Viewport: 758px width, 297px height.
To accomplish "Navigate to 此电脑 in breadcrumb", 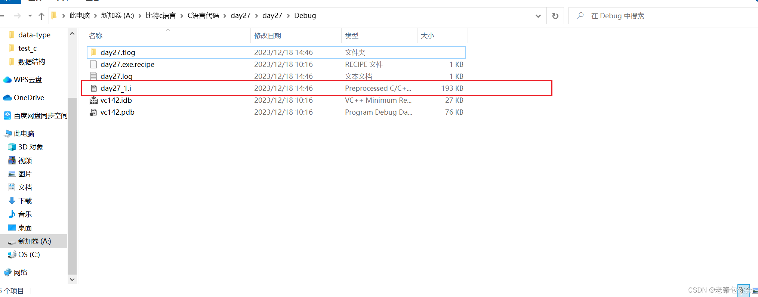I will [80, 15].
